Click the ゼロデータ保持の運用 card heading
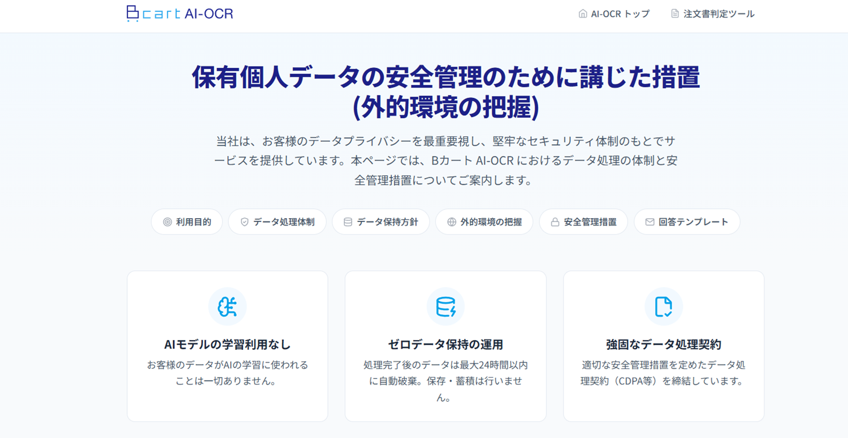The height and width of the screenshot is (438, 848). (x=445, y=344)
